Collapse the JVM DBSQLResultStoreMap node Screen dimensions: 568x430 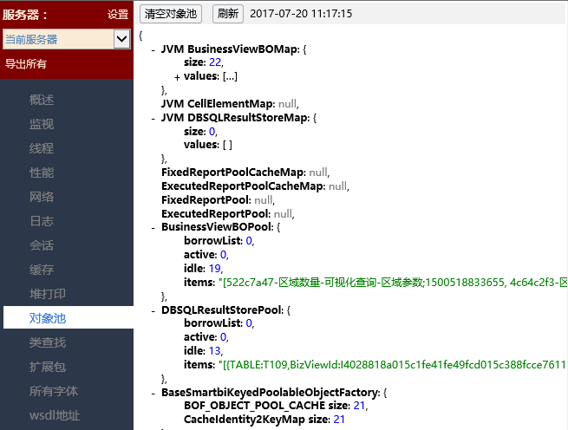[153, 119]
